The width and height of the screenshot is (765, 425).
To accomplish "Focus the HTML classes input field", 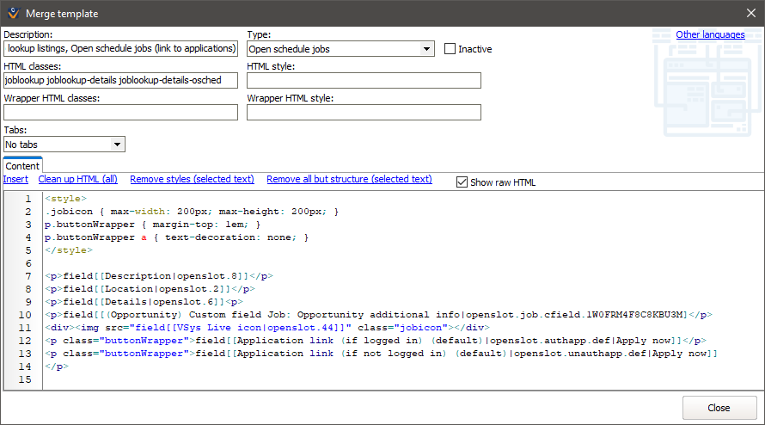I will pyautogui.click(x=120, y=81).
